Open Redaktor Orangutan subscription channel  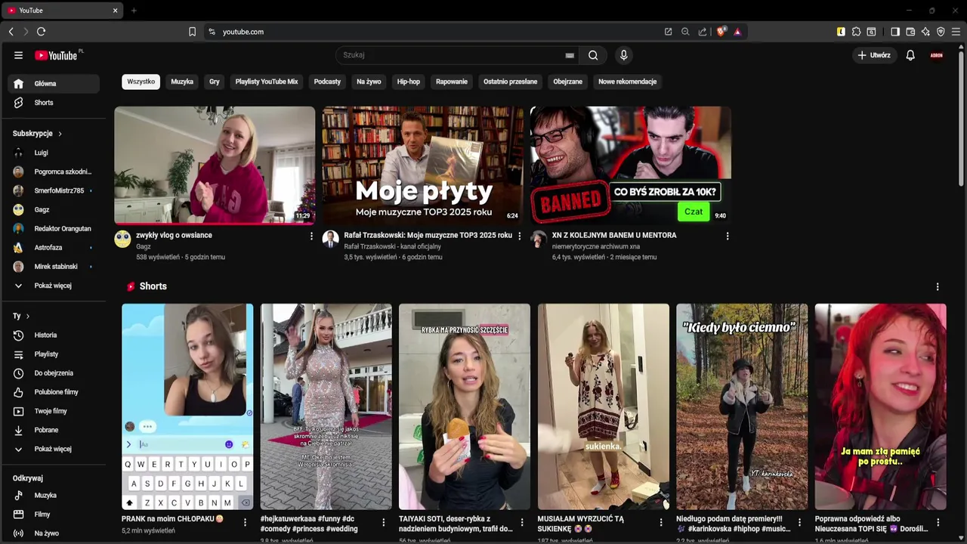53,229
